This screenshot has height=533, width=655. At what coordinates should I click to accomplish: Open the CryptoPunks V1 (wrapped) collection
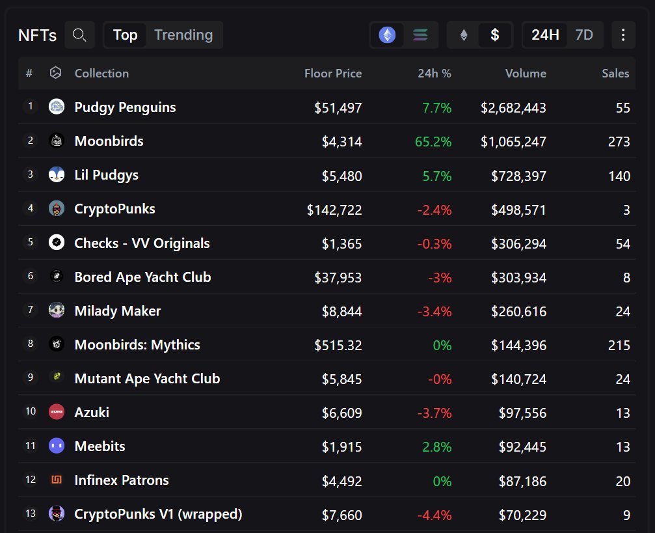pos(158,514)
